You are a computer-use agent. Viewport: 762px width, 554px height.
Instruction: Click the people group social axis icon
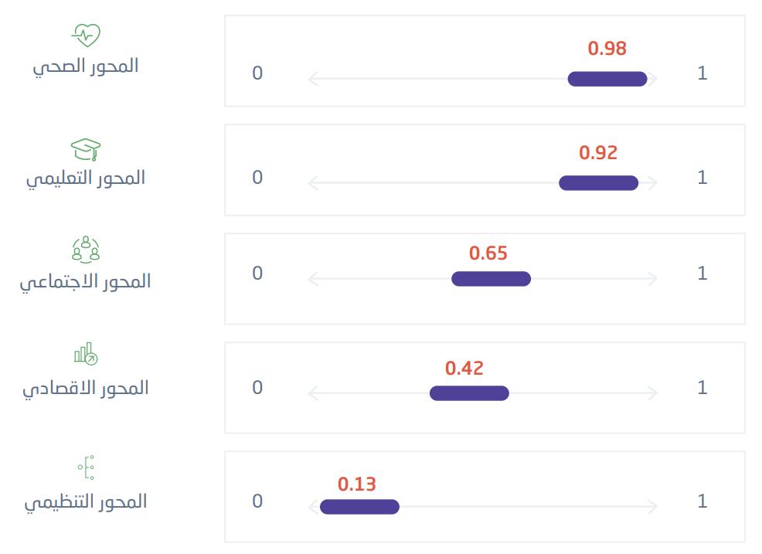point(86,249)
